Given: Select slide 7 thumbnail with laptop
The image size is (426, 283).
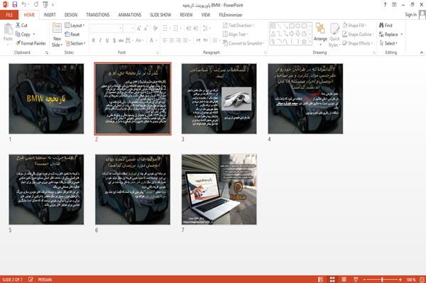Looking at the screenshot, I should 219,189.
